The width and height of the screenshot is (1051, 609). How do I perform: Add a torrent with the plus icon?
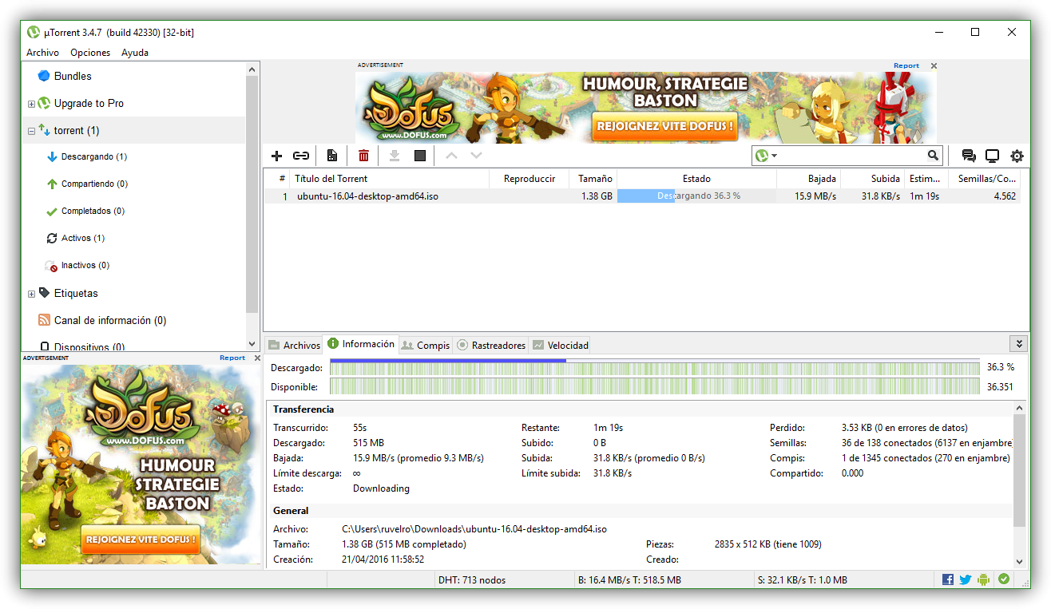click(x=277, y=156)
